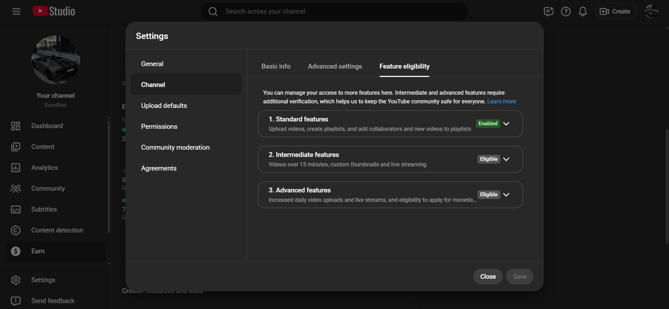
Task: Click the Content detection copyright icon
Action: tap(16, 230)
